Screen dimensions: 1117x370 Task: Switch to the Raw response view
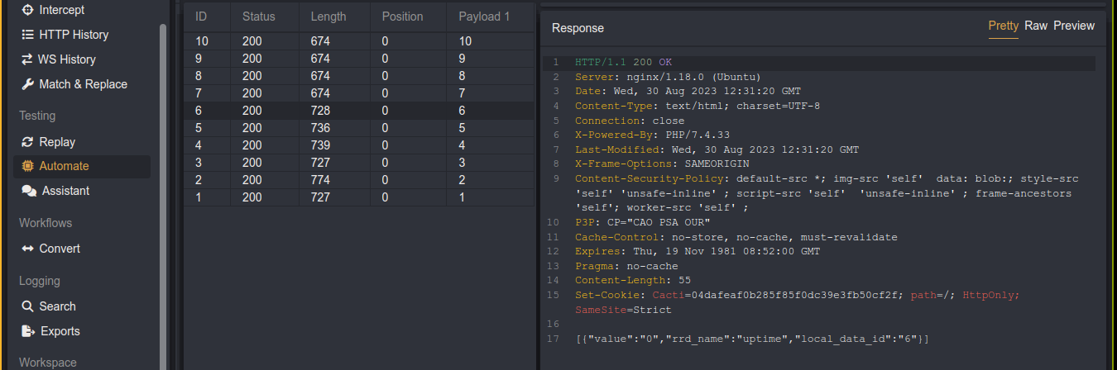(x=1035, y=26)
